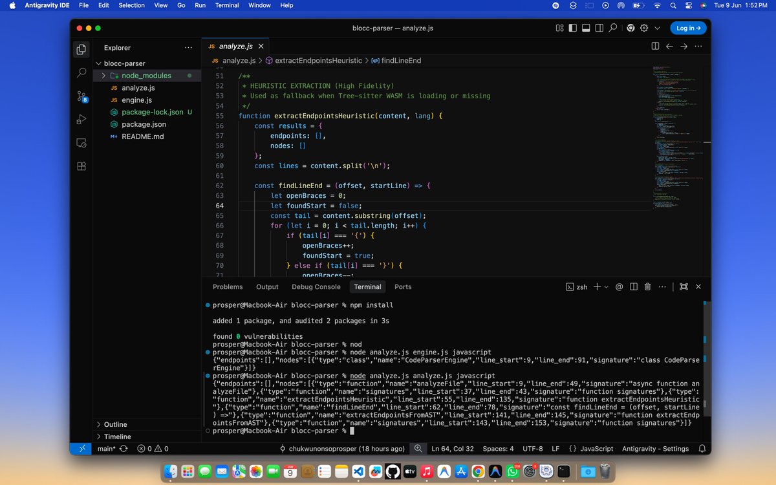Close the terminal panel
Viewport: 776px width, 485px height.
pos(698,287)
